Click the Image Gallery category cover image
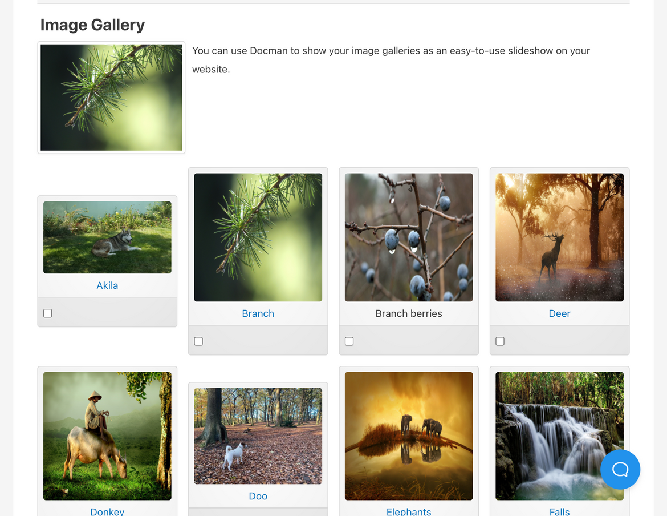The image size is (667, 516). pos(111,98)
